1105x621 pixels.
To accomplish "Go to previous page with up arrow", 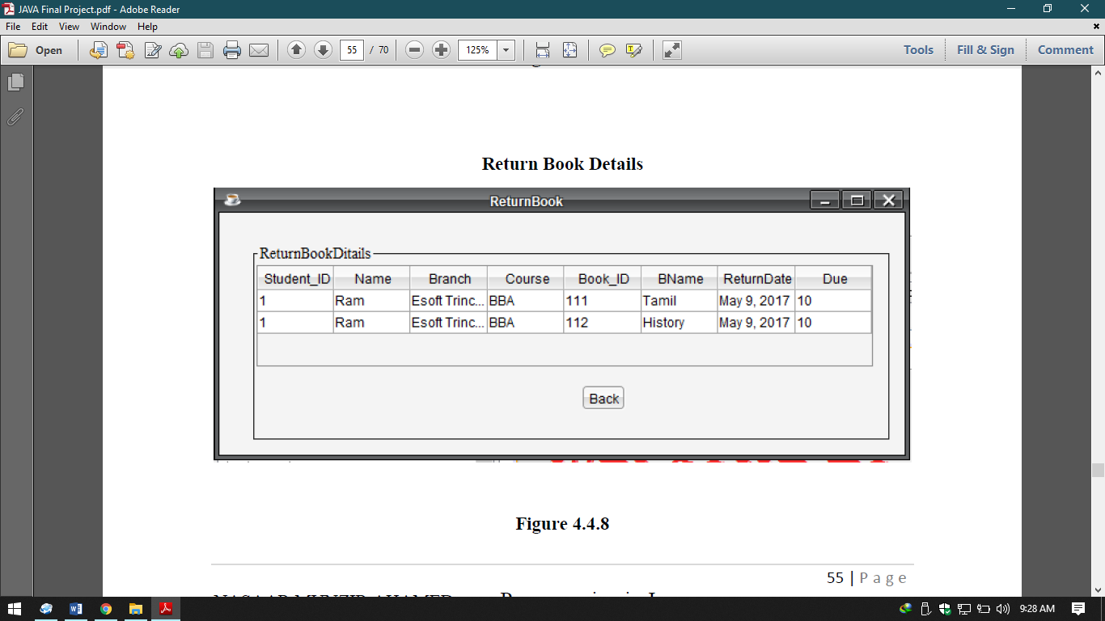I will (296, 50).
